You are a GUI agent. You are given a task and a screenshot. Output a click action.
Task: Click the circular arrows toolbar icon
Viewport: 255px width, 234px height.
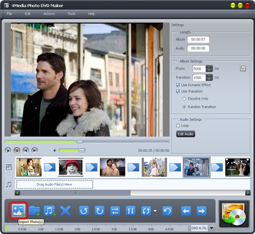click(146, 211)
